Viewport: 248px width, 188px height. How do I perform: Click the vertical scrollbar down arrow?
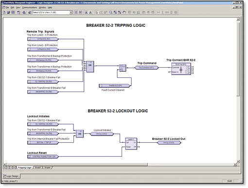(x=238, y=161)
